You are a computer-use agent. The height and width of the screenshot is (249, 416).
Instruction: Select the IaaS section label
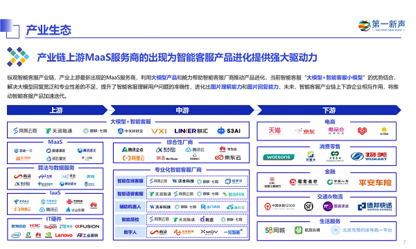point(55,193)
